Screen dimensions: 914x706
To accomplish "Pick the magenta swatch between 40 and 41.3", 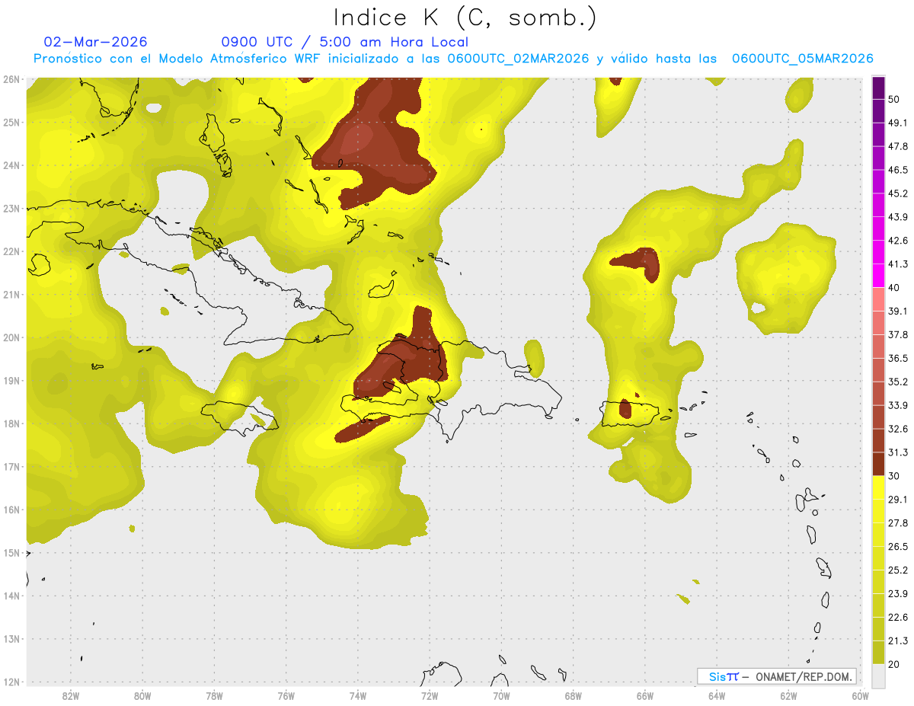I will click(878, 276).
